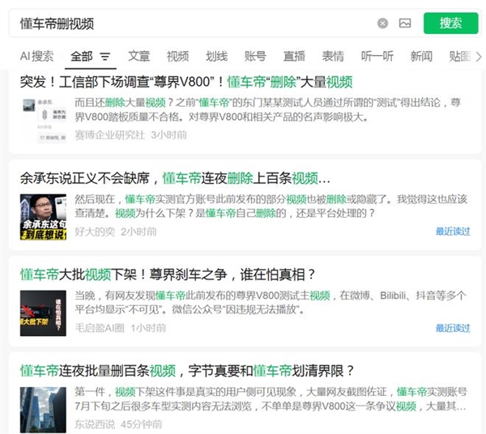Expand more tabs with right chevron
This screenshot has width=486, height=434.
pos(479,57)
